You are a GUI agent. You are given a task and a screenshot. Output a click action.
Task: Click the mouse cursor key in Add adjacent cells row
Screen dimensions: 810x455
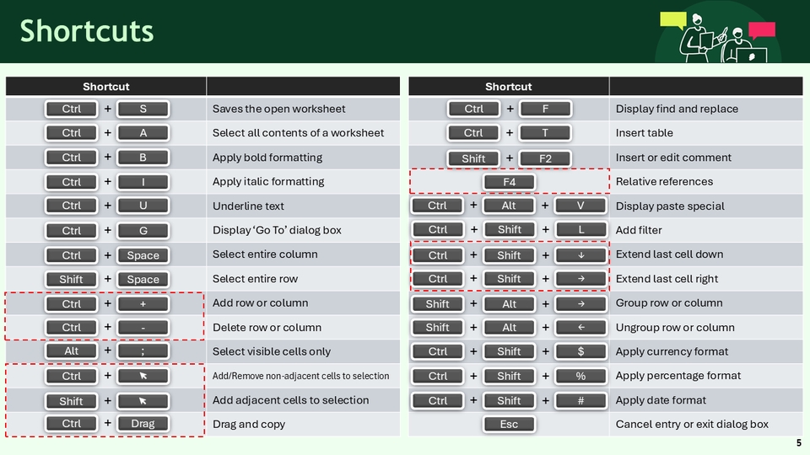pyautogui.click(x=143, y=401)
